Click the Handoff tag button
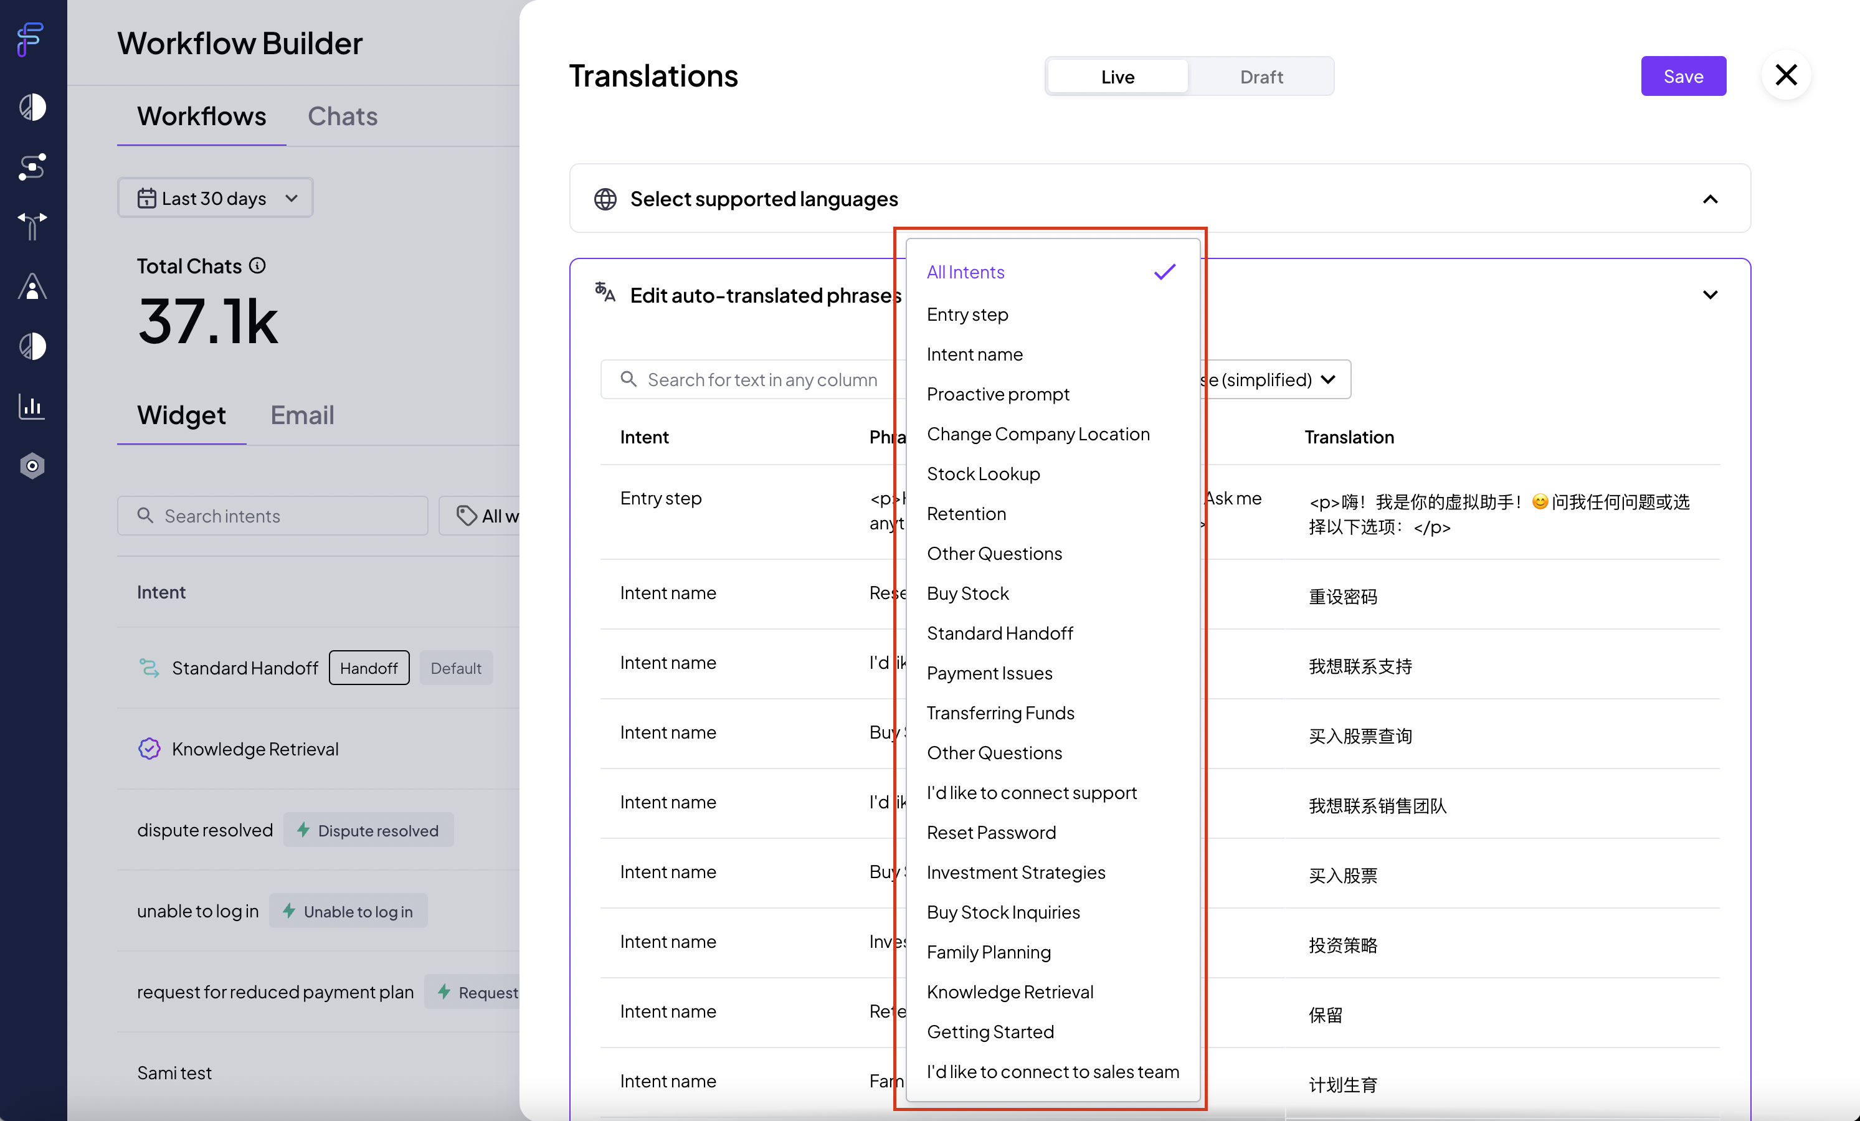This screenshot has width=1860, height=1121. pos(369,668)
